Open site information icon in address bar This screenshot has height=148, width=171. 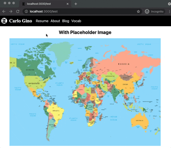tap(26, 11)
